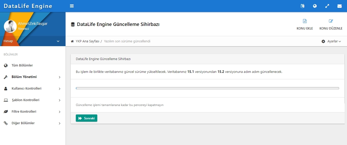Expand the Hesap account dropdown
347x145 pixels.
pos(58,41)
